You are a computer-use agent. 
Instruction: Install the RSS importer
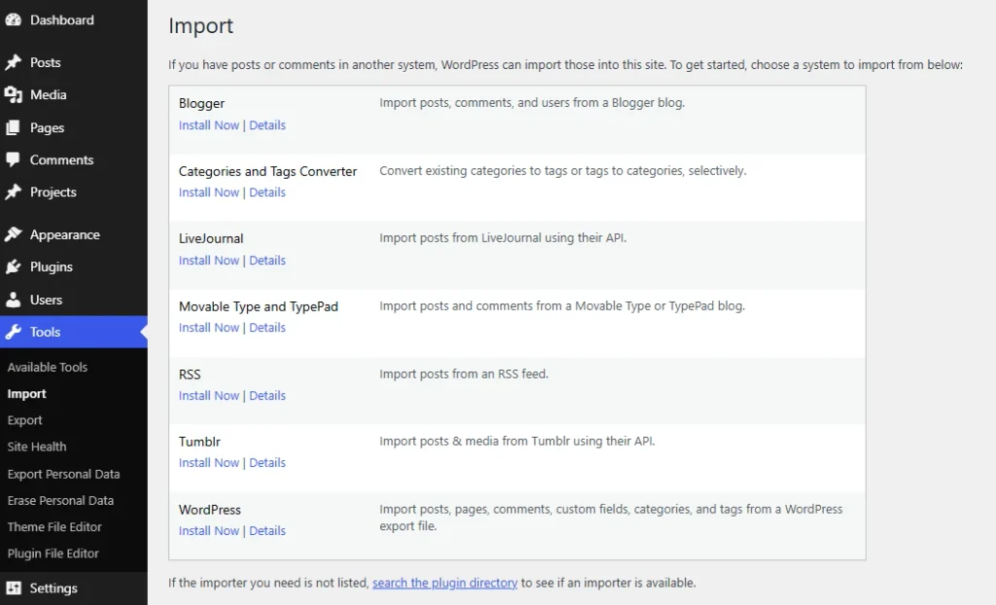click(x=209, y=396)
